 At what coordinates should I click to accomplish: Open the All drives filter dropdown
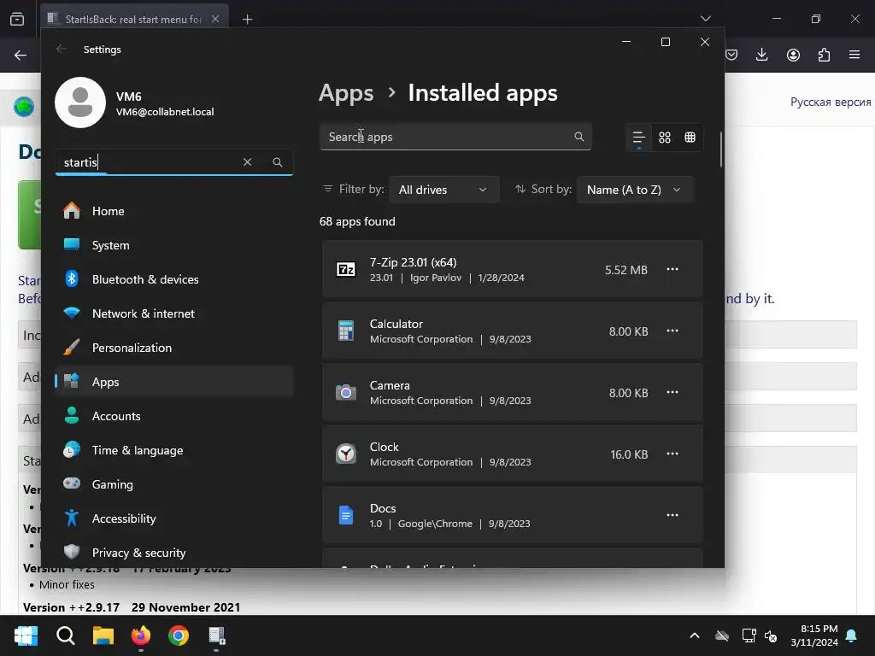443,190
